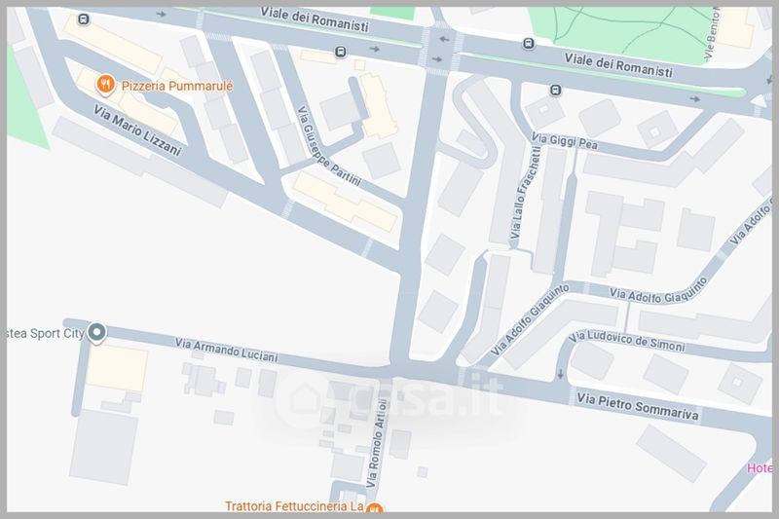
Task: Open the Pizzeria Pummarulé label
Action: coord(177,86)
